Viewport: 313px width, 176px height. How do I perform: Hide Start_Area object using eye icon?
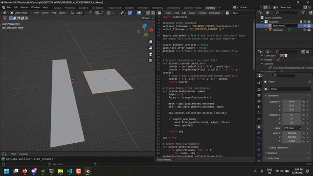coord(305,25)
